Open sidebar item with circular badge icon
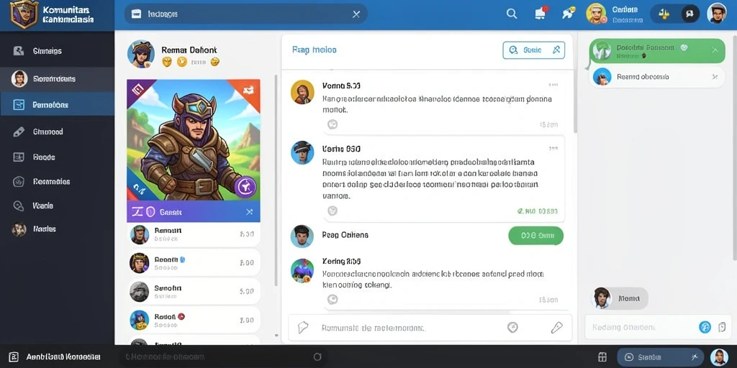The width and height of the screenshot is (737, 368). [x=57, y=182]
